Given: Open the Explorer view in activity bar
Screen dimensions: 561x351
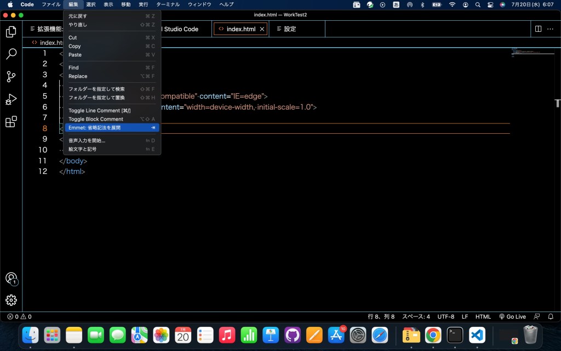Looking at the screenshot, I should click(11, 32).
